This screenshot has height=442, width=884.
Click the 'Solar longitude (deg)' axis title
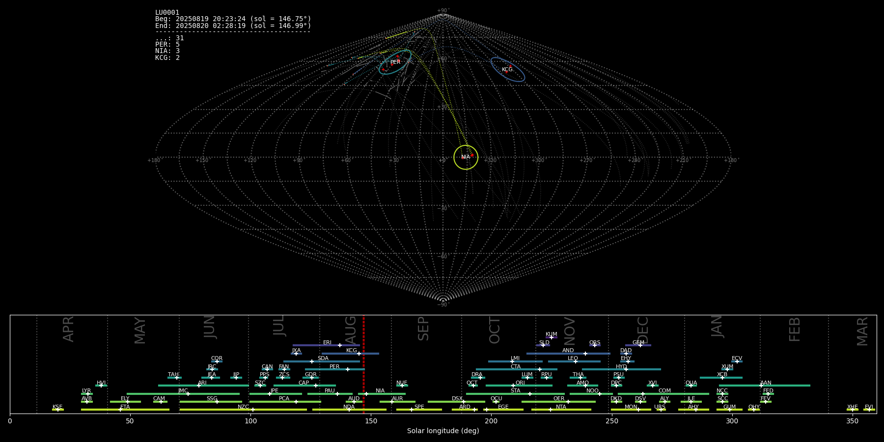tap(443, 431)
